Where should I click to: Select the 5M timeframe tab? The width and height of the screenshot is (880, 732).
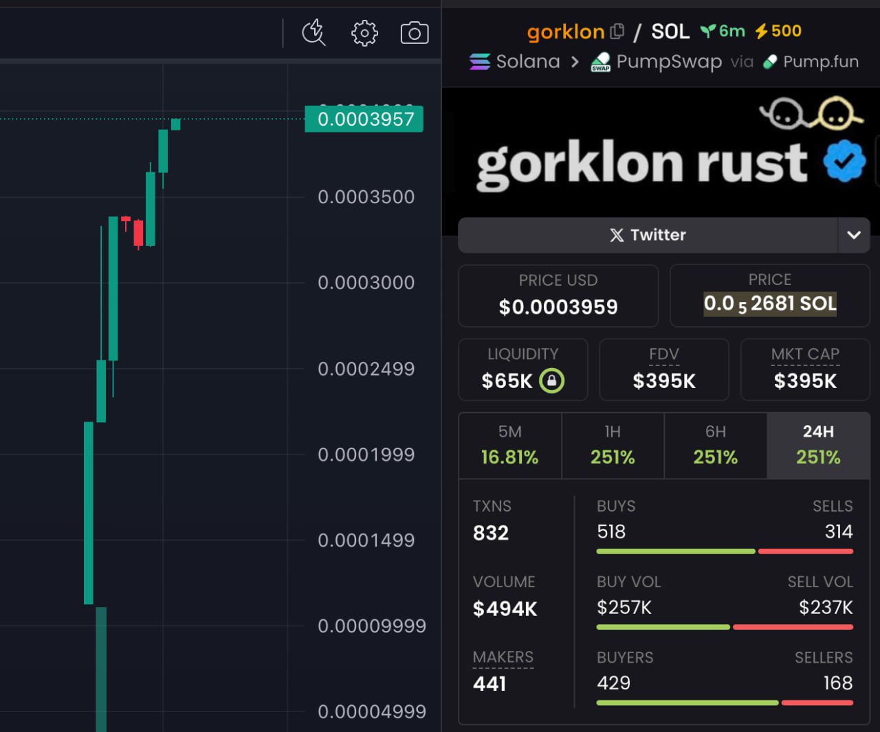pyautogui.click(x=510, y=445)
